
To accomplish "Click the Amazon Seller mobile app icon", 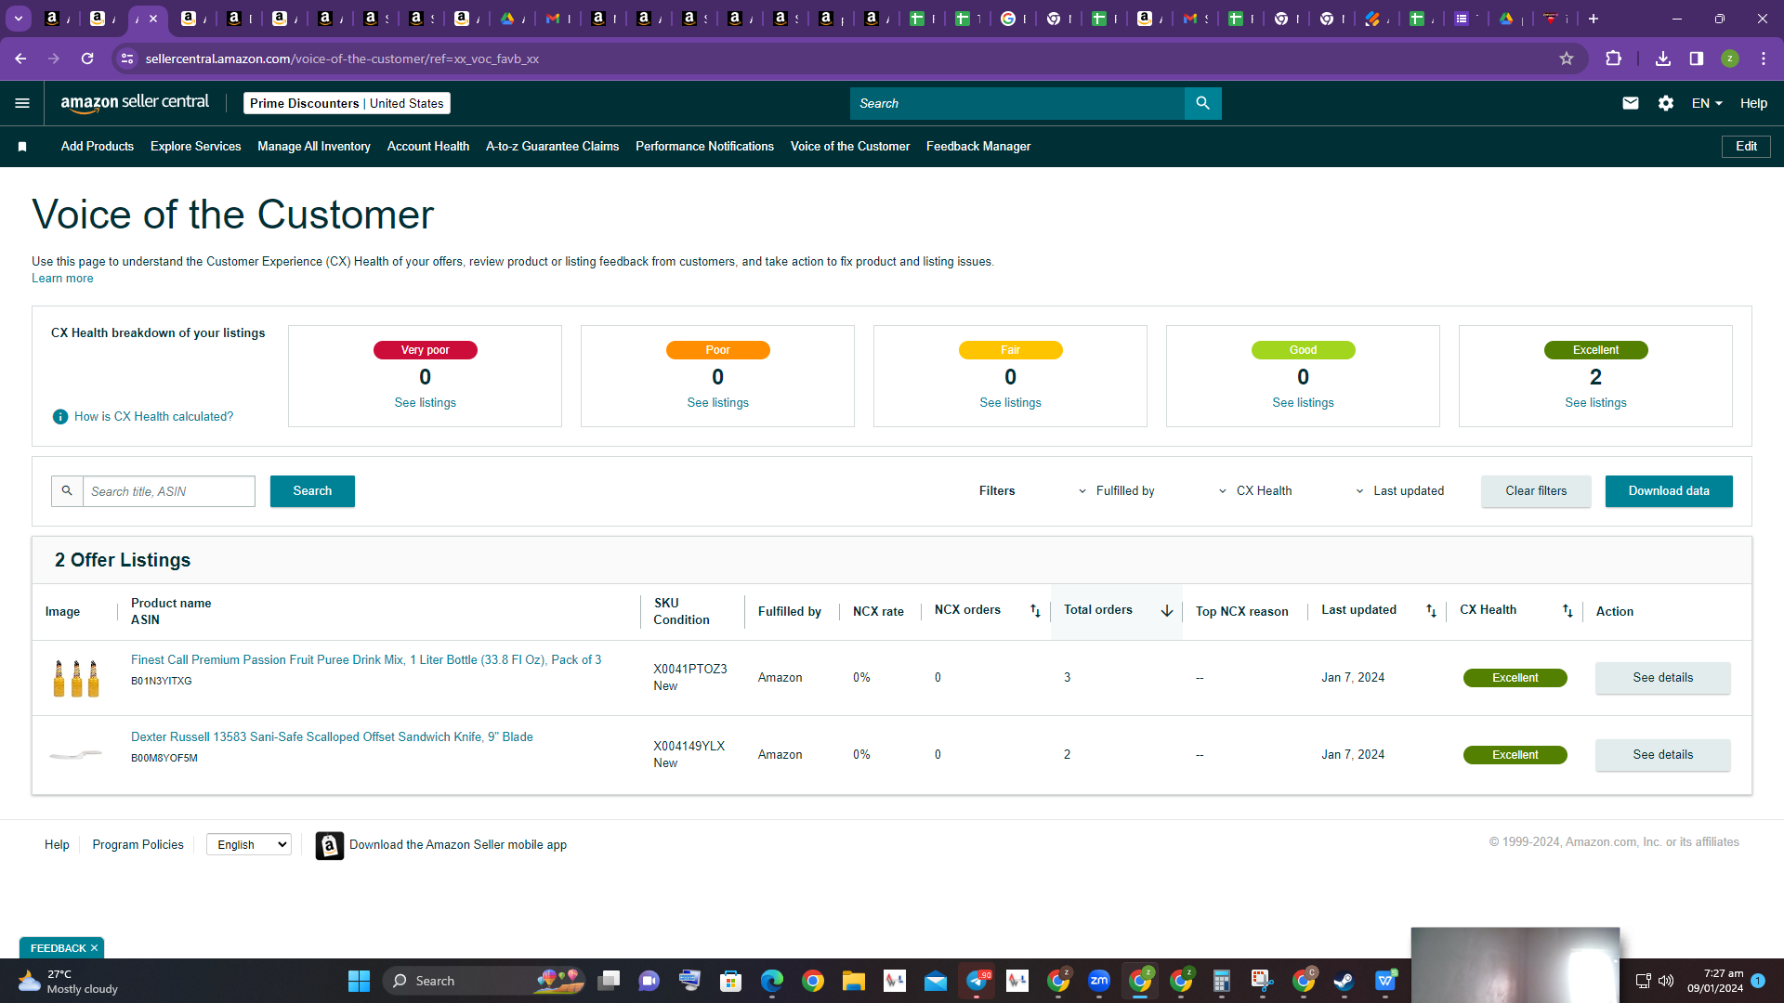I will tap(330, 845).
